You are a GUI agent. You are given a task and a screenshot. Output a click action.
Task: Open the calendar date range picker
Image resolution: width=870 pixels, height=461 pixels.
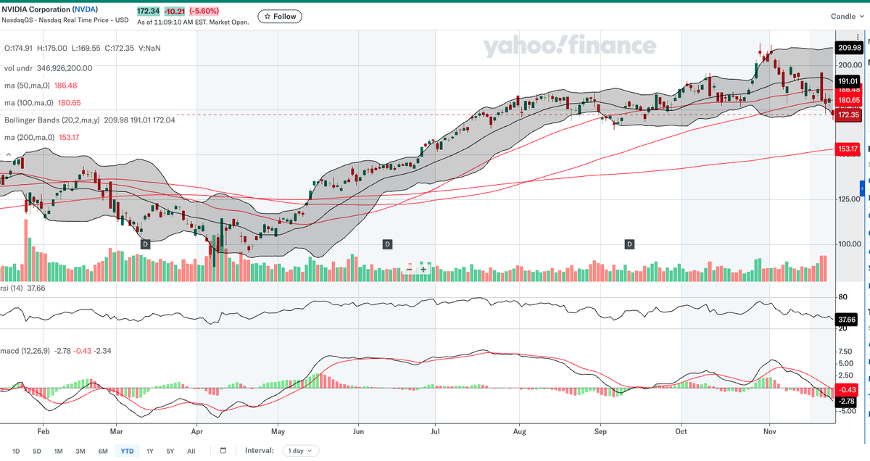[x=223, y=450]
